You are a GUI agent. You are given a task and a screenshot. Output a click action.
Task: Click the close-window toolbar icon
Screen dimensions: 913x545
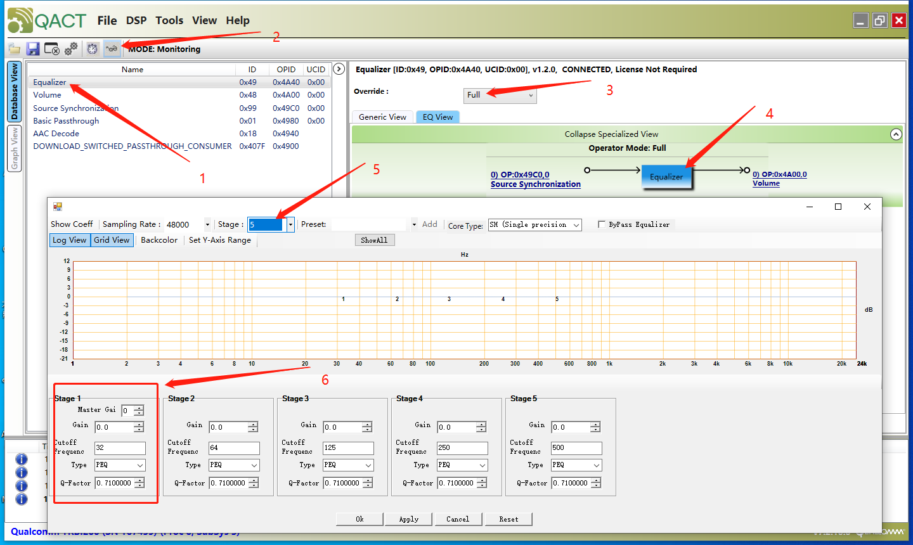coord(52,49)
